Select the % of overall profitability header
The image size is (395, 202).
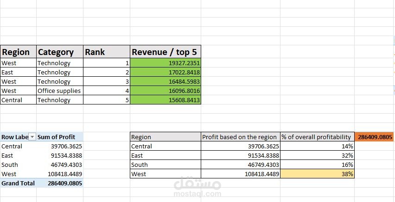[x=317, y=137]
